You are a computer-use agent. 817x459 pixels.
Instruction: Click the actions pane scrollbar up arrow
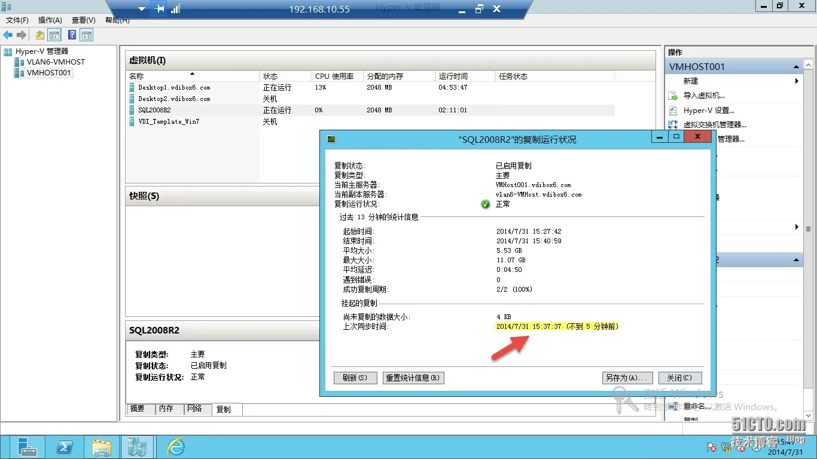click(809, 64)
